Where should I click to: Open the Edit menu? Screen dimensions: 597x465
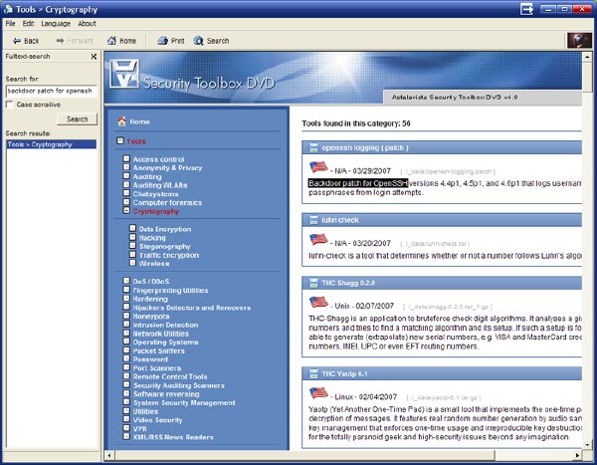click(28, 23)
